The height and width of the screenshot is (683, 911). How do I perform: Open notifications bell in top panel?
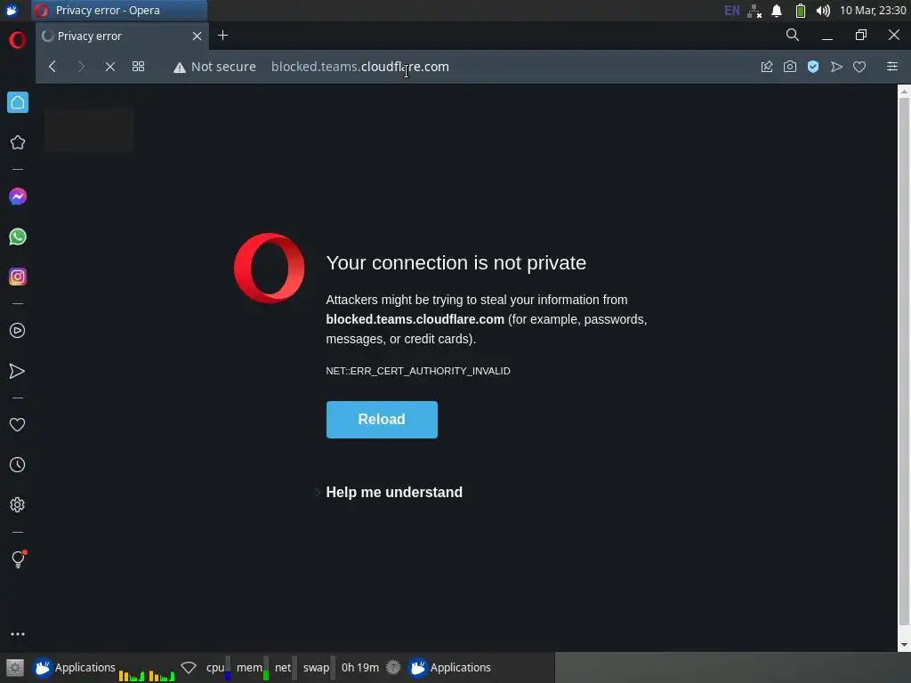point(777,11)
